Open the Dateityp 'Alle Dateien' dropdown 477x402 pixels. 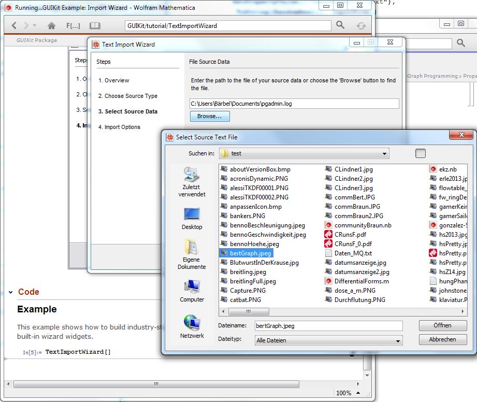[328, 340]
